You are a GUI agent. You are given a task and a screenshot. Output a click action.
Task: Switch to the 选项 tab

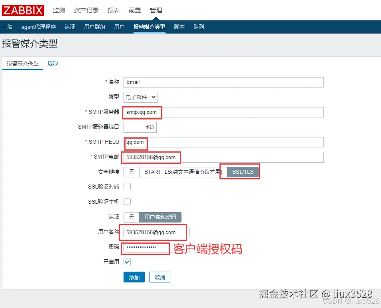(52, 63)
